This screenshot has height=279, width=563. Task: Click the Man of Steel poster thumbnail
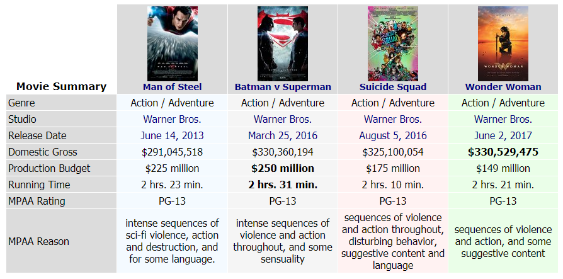click(173, 43)
